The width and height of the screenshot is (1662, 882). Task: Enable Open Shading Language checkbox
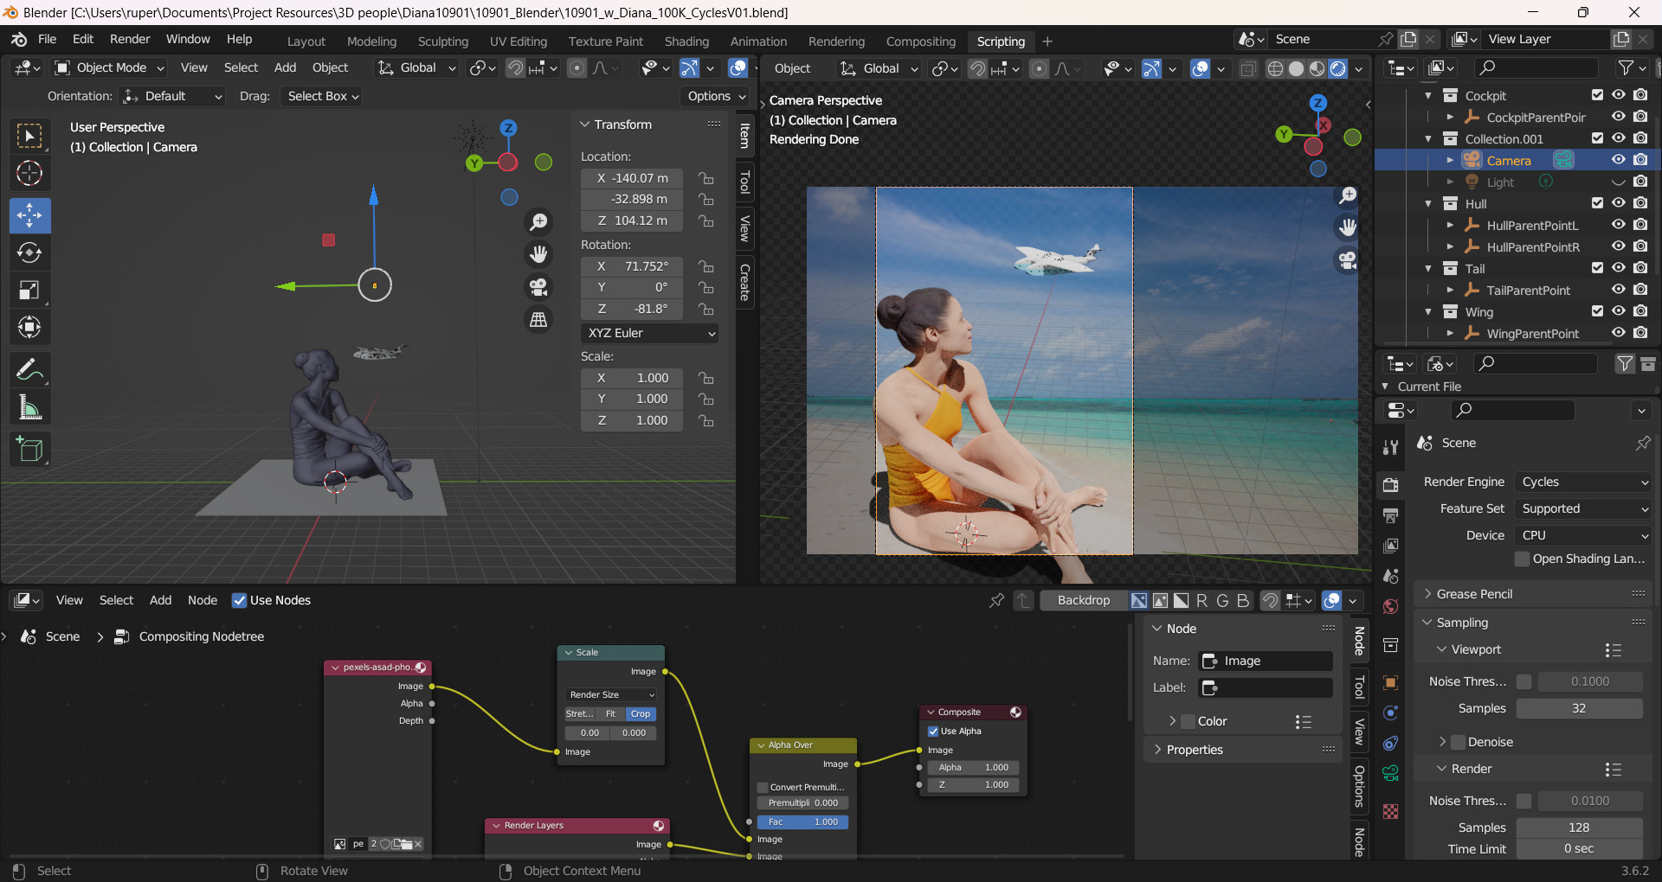tap(1523, 559)
